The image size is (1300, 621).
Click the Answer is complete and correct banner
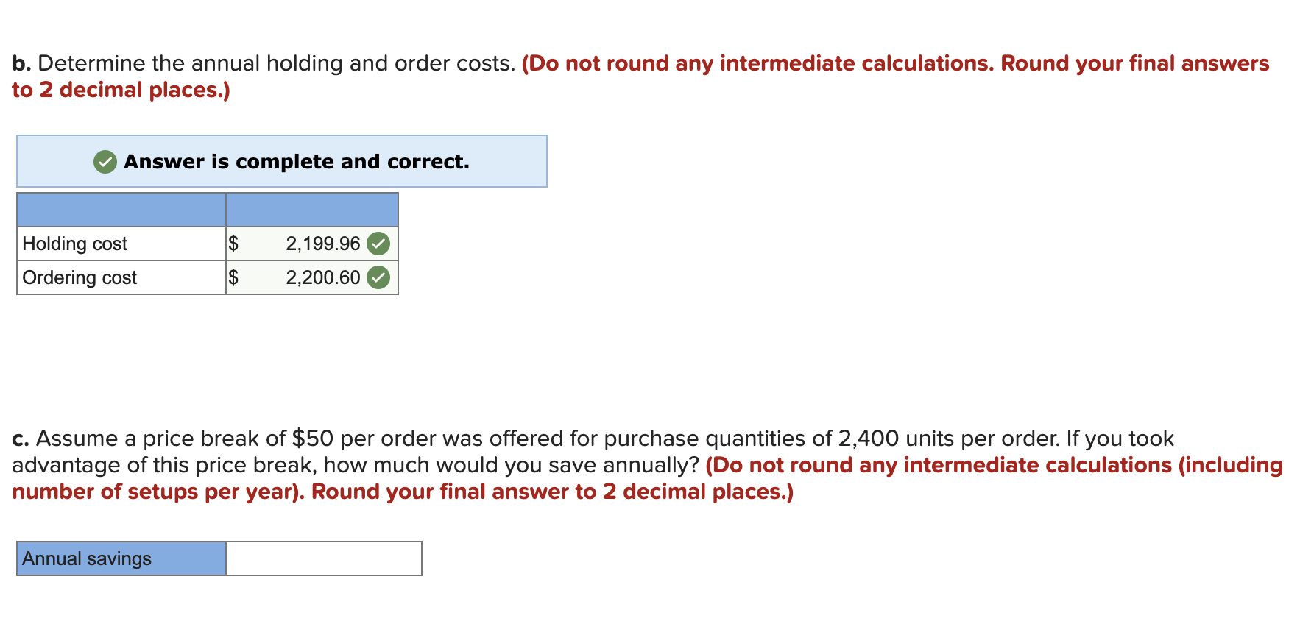coord(281,161)
